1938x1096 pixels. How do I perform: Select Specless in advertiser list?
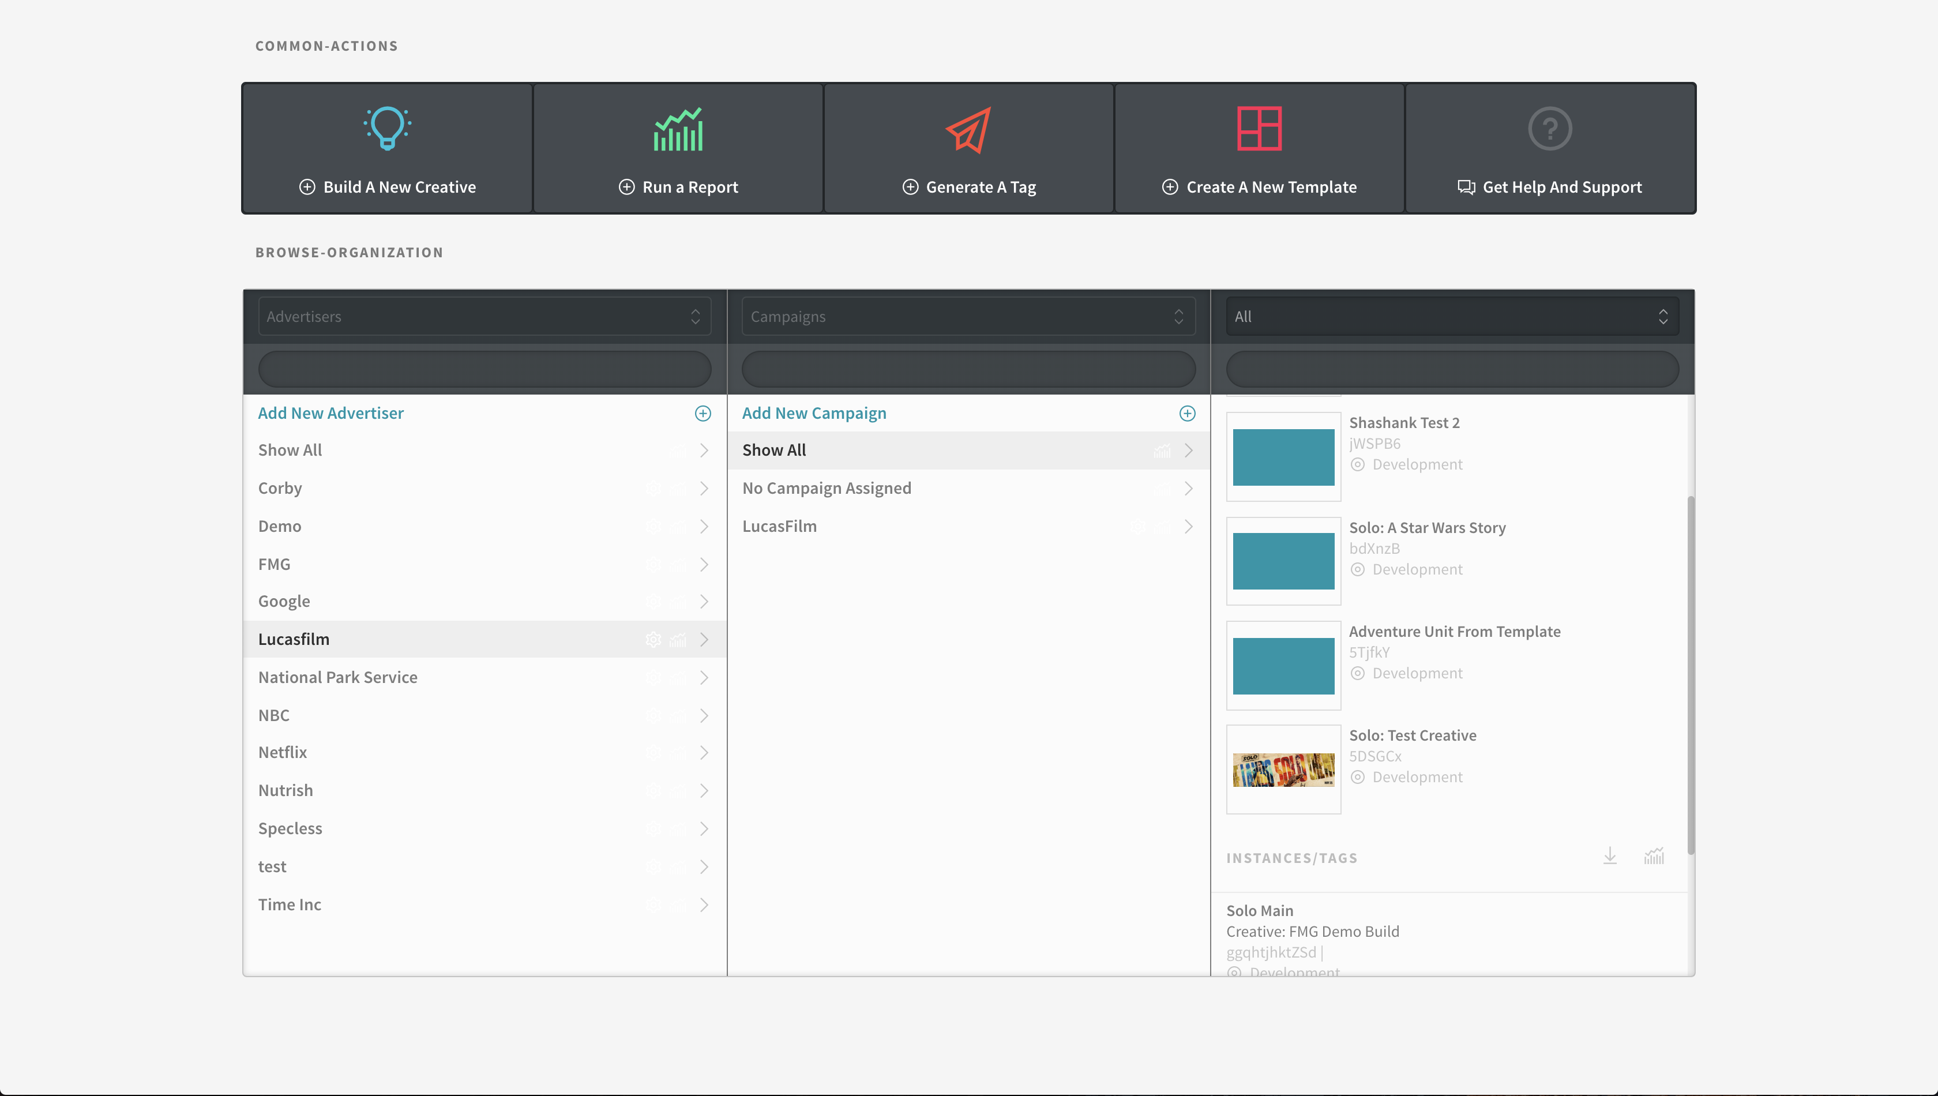pyautogui.click(x=484, y=829)
